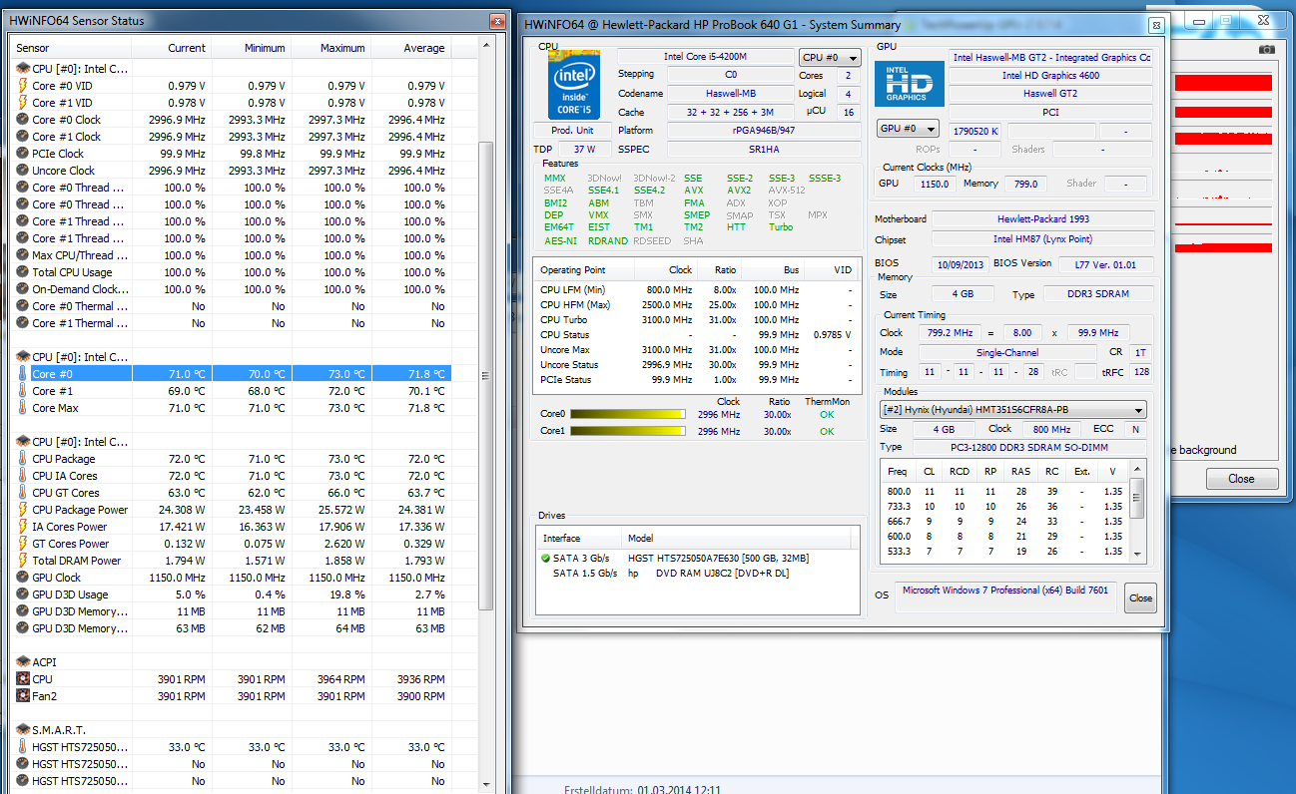Click the camera screenshot icon in GPU-Z window
This screenshot has height=794, width=1296.
pyautogui.click(x=1267, y=49)
